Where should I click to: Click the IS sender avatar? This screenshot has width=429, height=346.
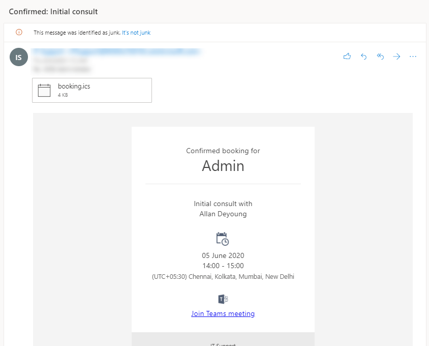coord(18,57)
